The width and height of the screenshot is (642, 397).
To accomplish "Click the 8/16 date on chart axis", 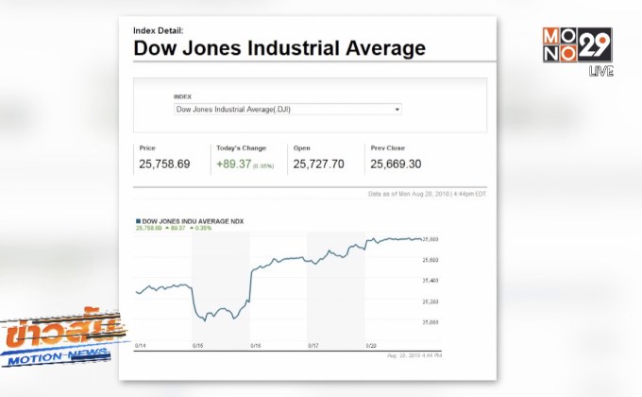I will [x=256, y=345].
